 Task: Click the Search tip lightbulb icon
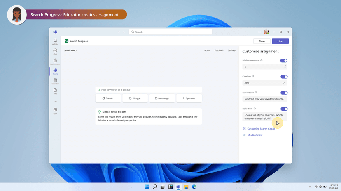point(100,112)
